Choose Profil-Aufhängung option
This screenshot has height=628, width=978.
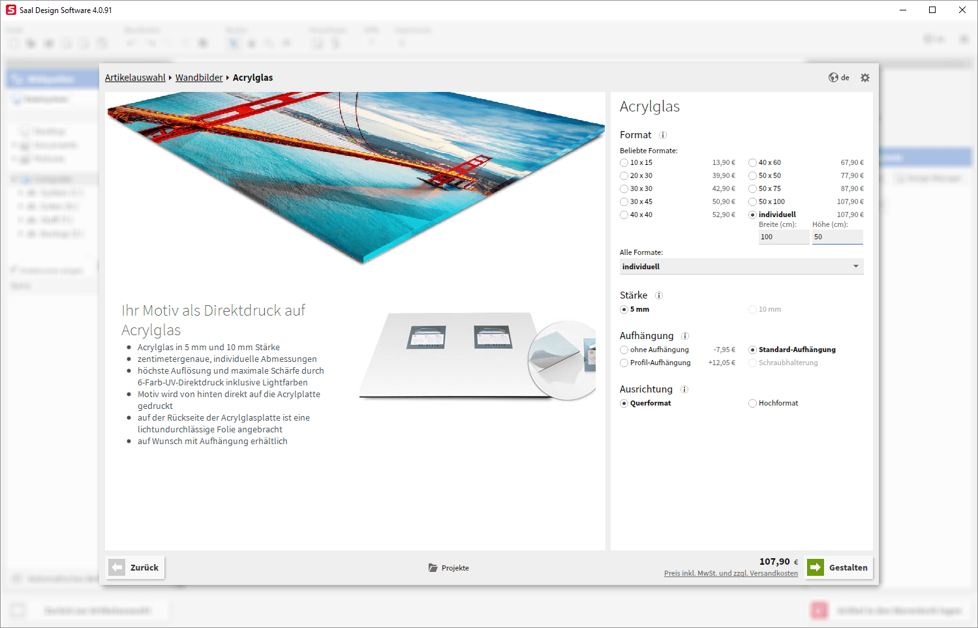point(624,363)
